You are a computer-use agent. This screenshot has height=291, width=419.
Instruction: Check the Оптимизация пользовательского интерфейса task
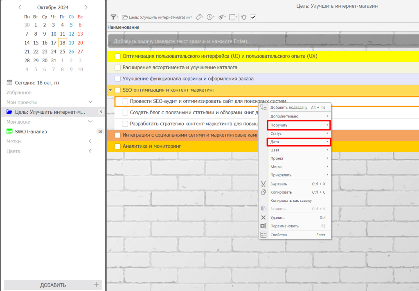tap(117, 56)
